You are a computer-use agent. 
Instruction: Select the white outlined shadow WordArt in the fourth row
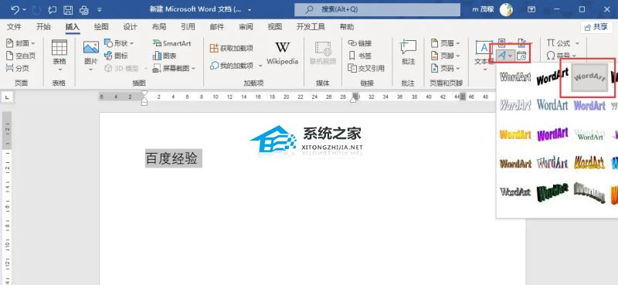(x=552, y=162)
